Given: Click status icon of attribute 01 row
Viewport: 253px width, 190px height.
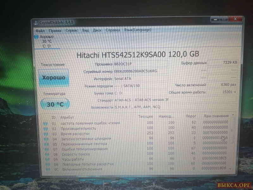Looking at the screenshot, I should click(46, 123).
